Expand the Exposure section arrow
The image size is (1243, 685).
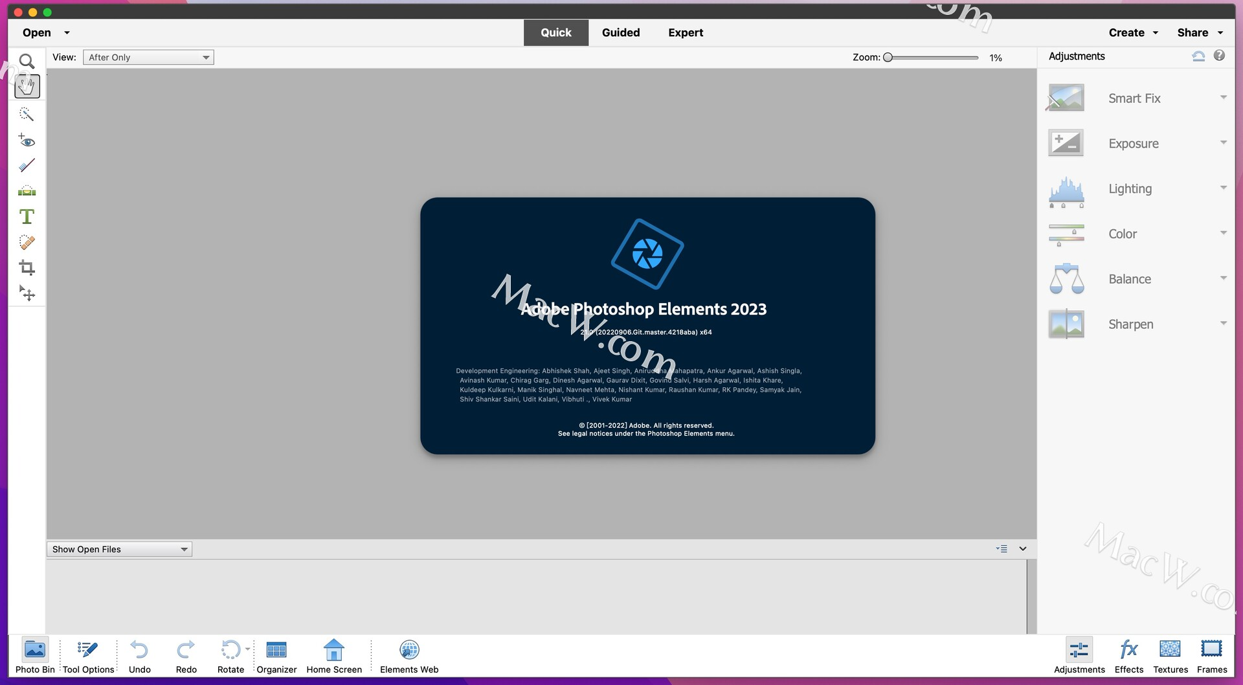coord(1223,142)
